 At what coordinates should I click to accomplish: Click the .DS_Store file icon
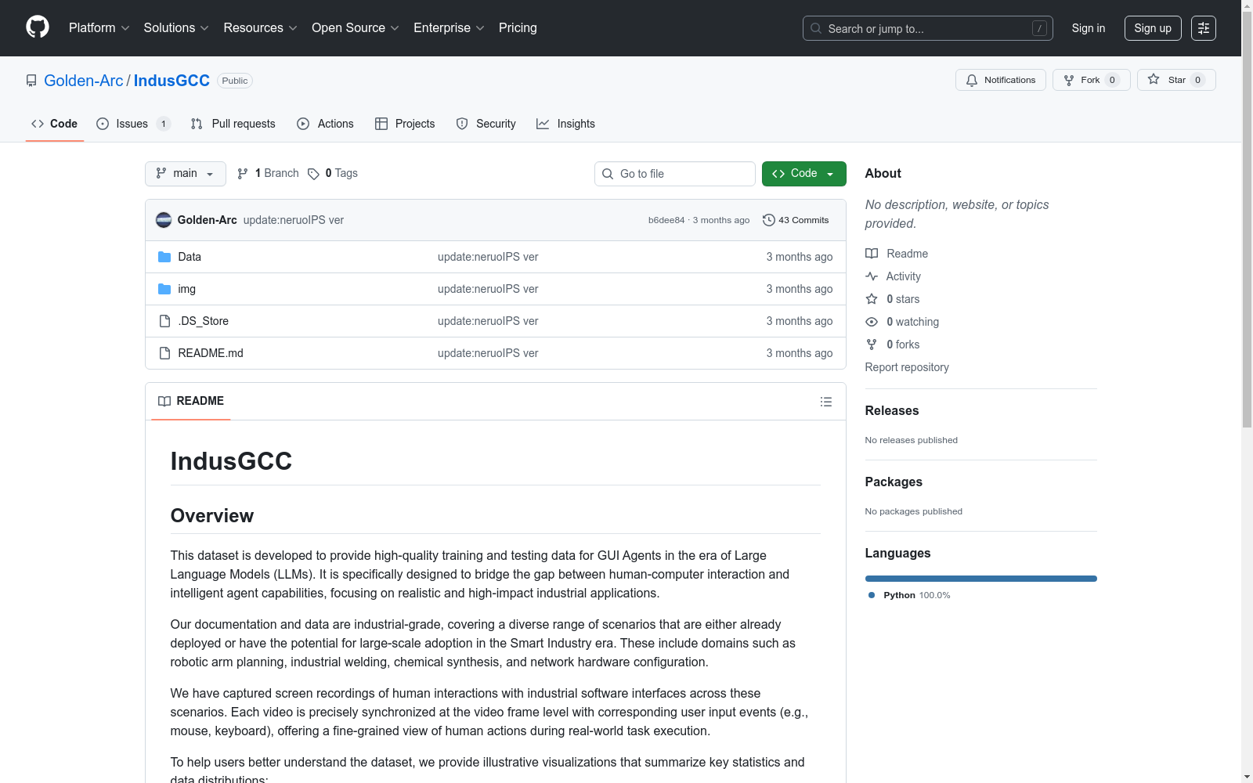pyautogui.click(x=164, y=321)
